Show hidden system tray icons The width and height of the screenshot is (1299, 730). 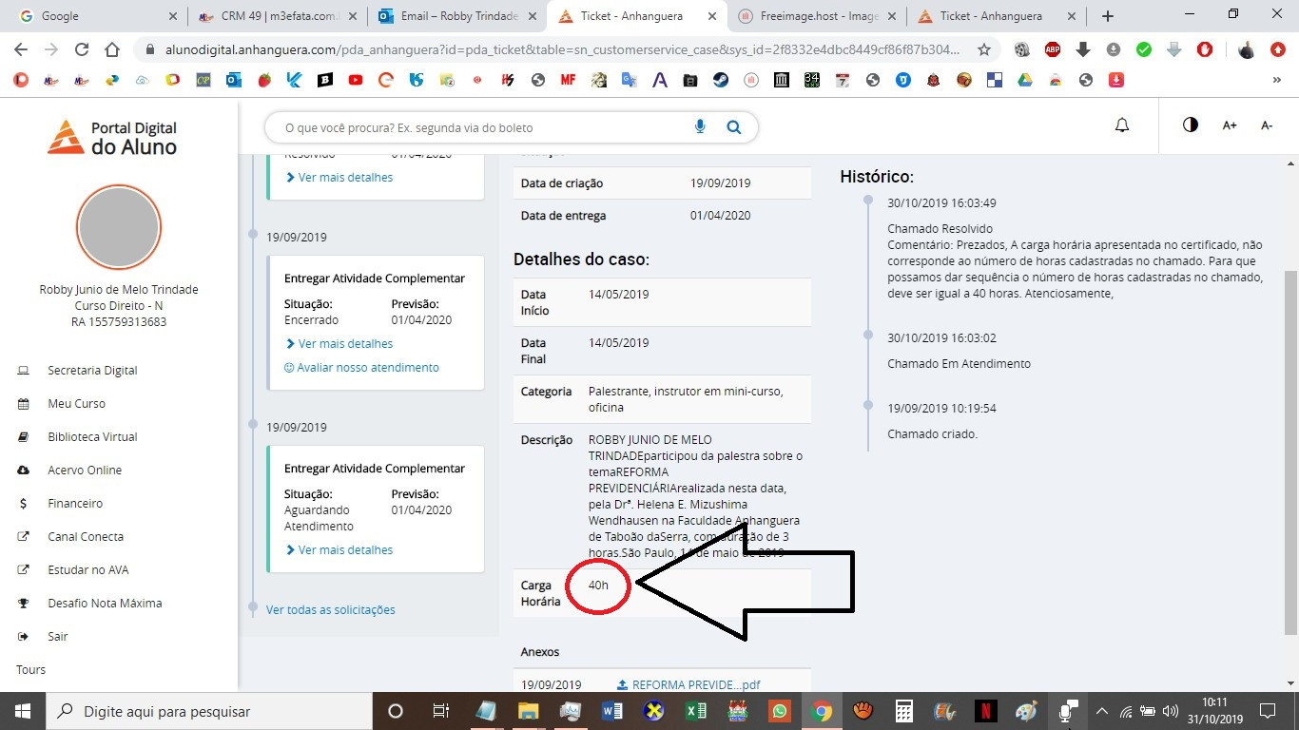click(1102, 711)
